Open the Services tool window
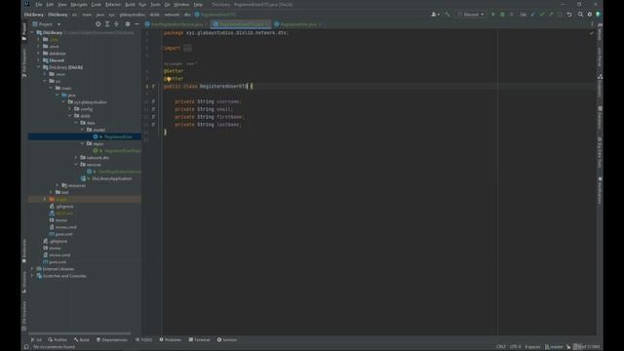Image resolution: width=624 pixels, height=351 pixels. pos(227,340)
